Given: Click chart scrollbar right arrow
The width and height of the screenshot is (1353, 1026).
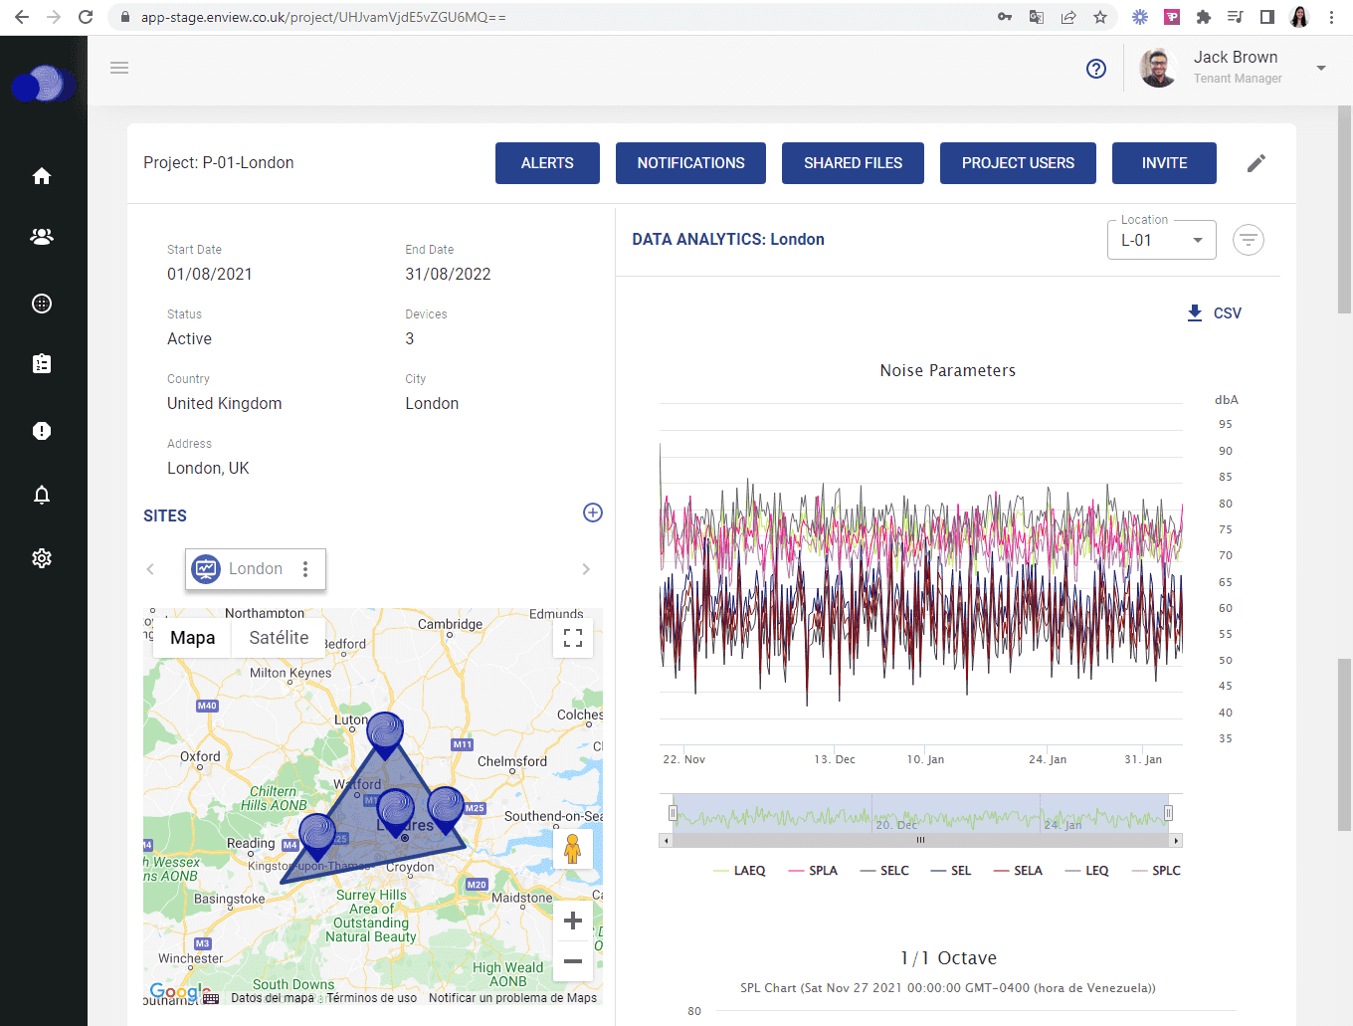Looking at the screenshot, I should click(x=1176, y=841).
